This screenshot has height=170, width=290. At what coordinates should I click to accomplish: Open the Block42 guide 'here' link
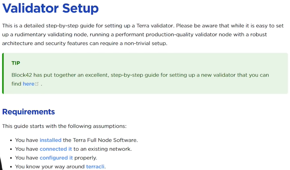click(28, 84)
